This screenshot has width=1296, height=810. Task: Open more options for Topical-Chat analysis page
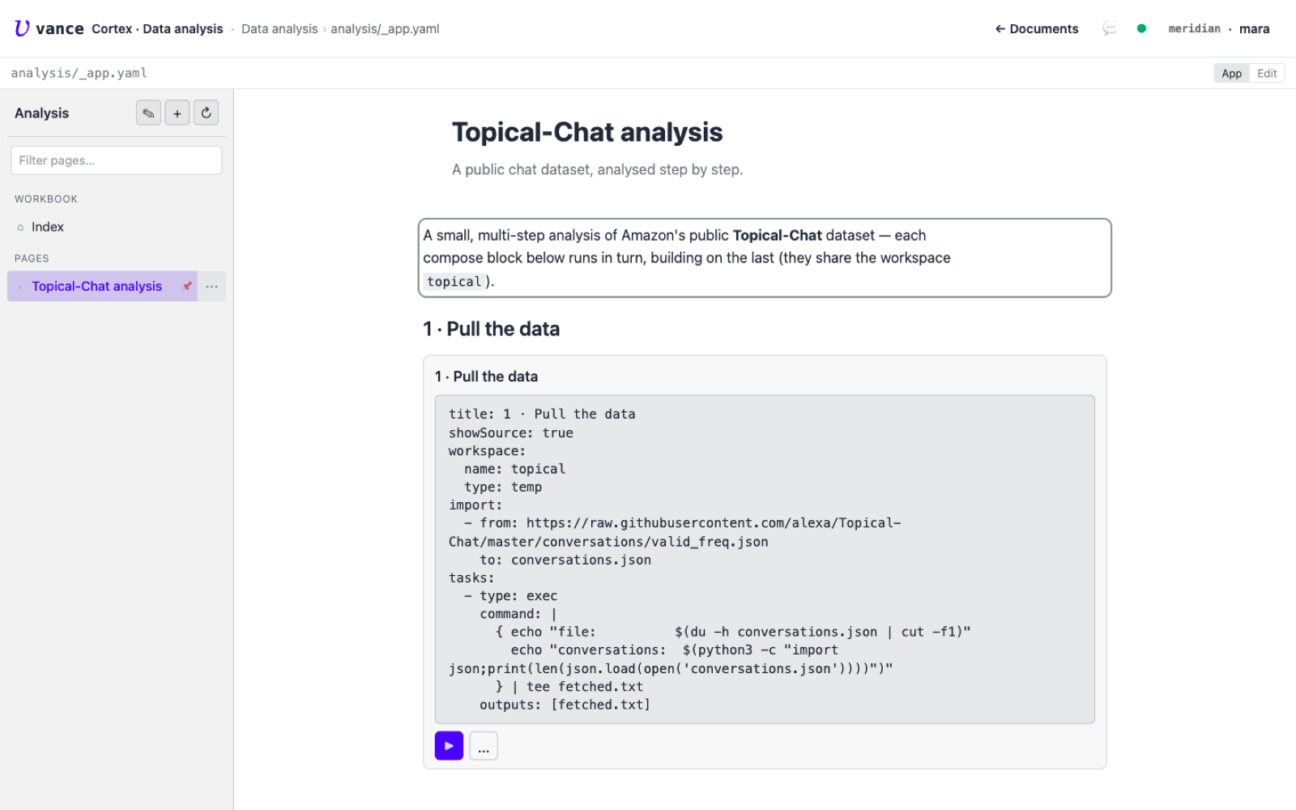[211, 286]
